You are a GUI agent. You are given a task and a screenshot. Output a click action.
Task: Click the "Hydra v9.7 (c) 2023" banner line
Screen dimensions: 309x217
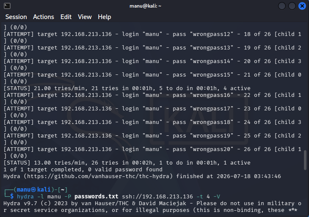pos(152,203)
